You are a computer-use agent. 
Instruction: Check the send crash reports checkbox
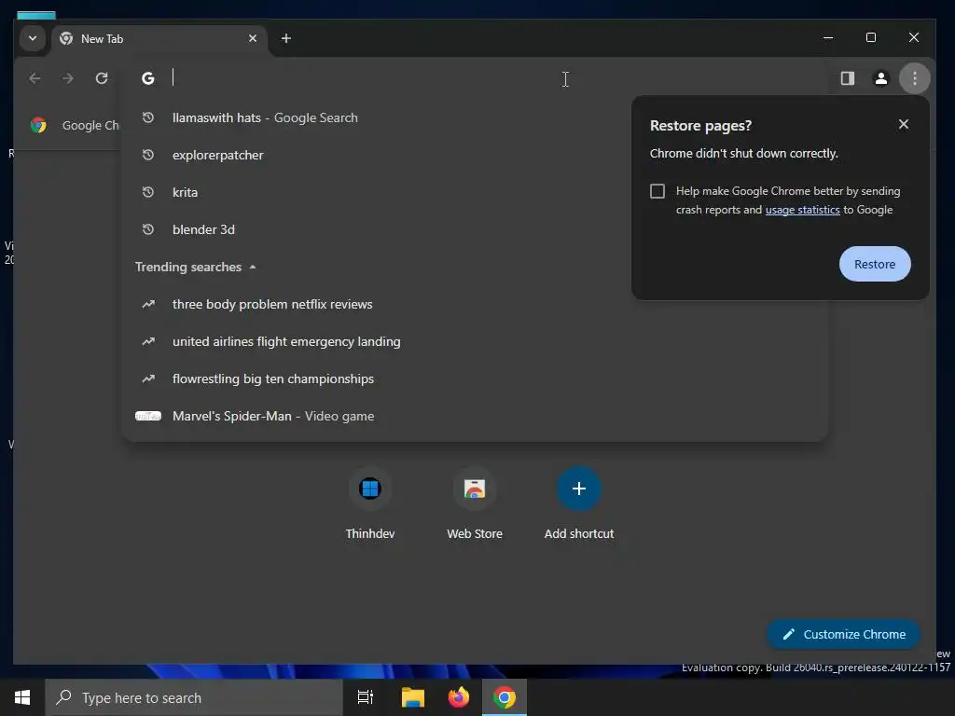tap(657, 191)
